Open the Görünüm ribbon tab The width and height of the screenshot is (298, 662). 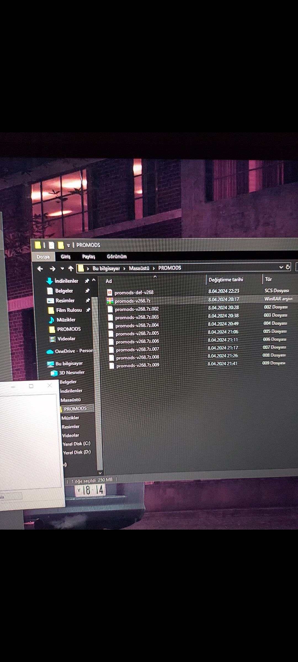tap(117, 257)
